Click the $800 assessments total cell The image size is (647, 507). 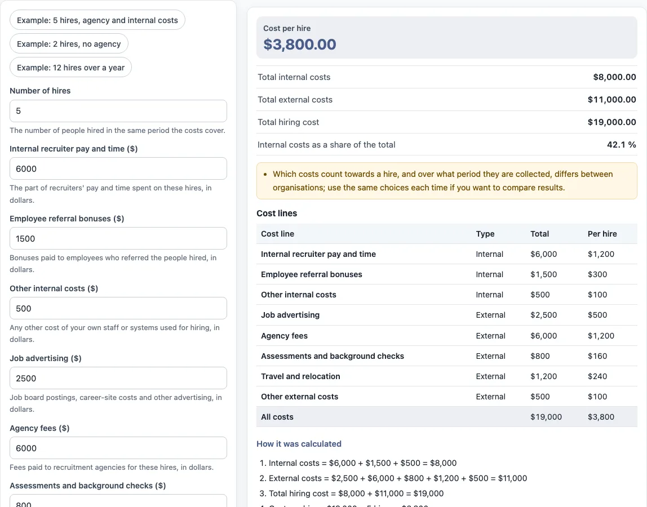[540, 356]
